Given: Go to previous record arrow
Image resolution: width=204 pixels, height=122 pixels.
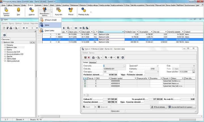Looking at the screenshot, I should coord(27,28).
